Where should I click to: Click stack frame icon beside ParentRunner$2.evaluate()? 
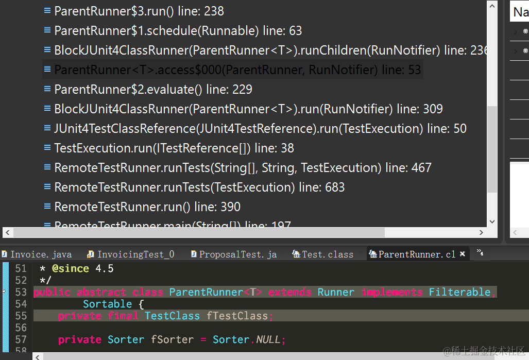(x=47, y=89)
